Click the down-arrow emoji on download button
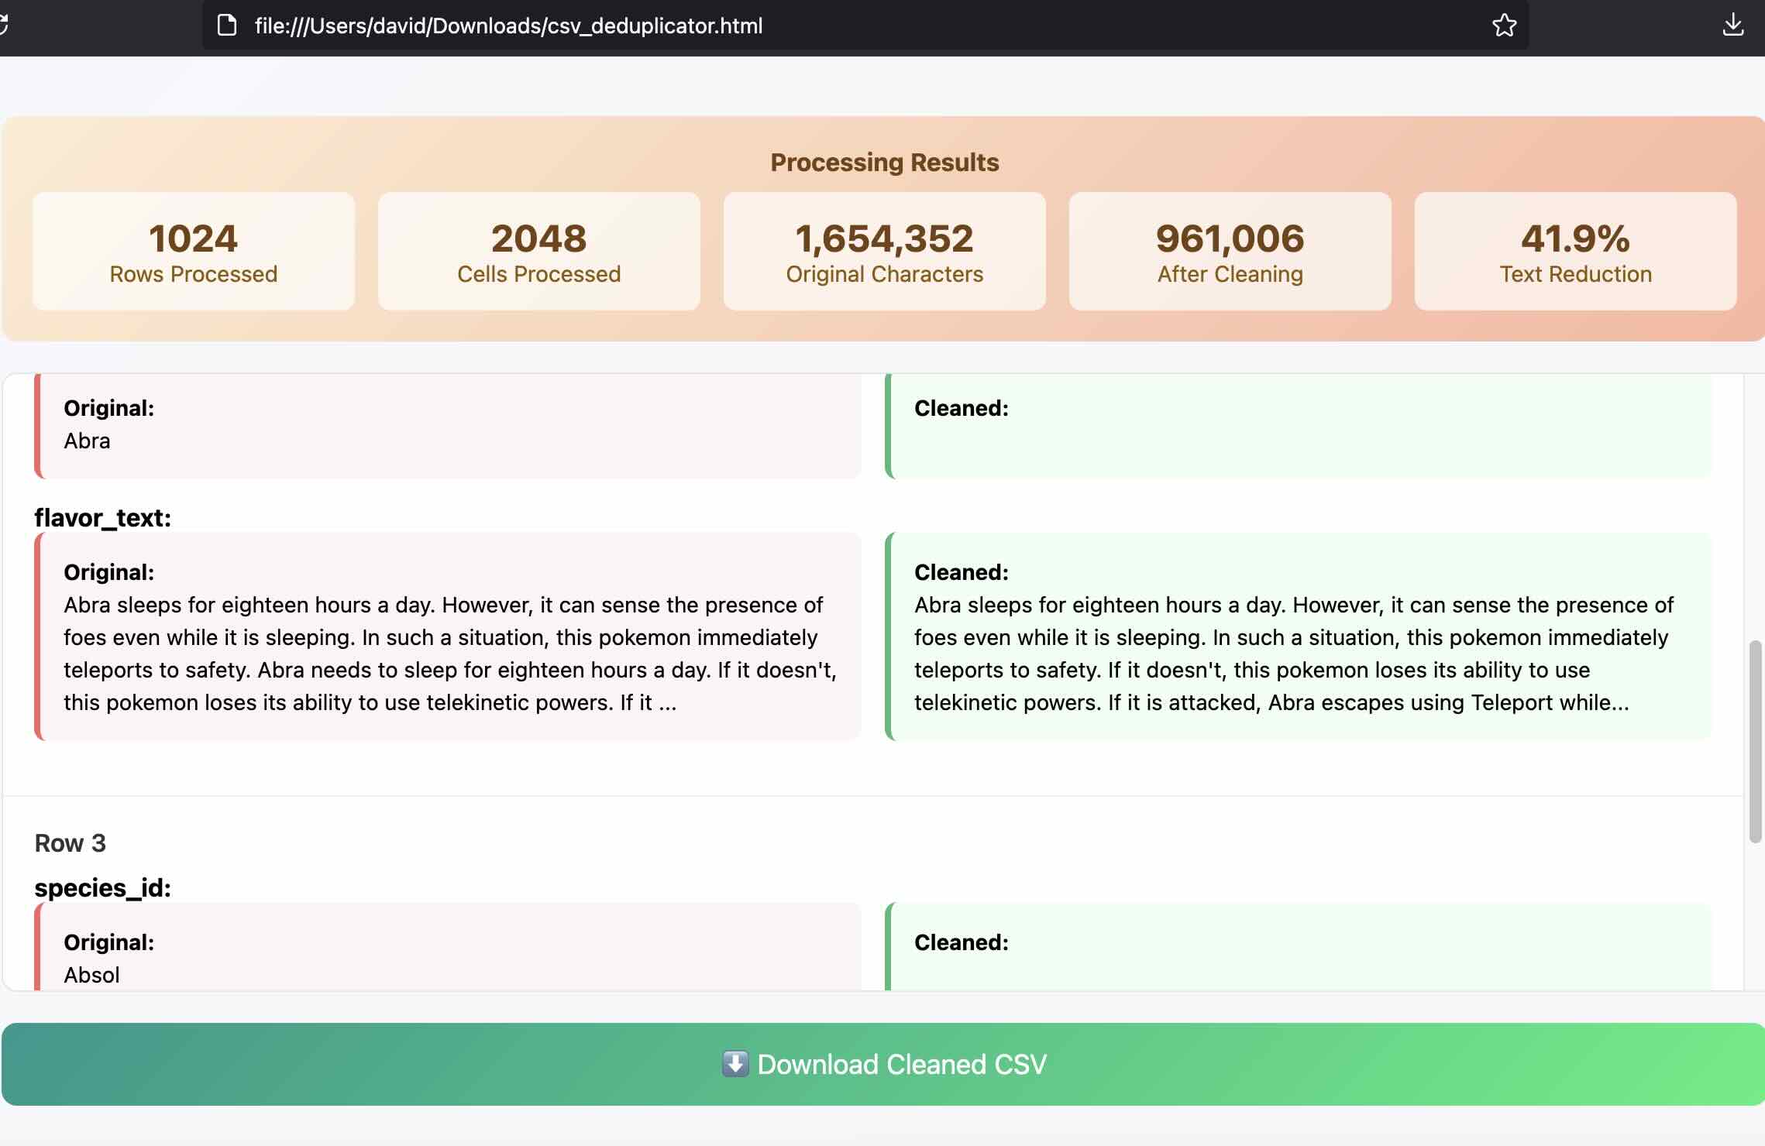The width and height of the screenshot is (1765, 1146). click(735, 1064)
